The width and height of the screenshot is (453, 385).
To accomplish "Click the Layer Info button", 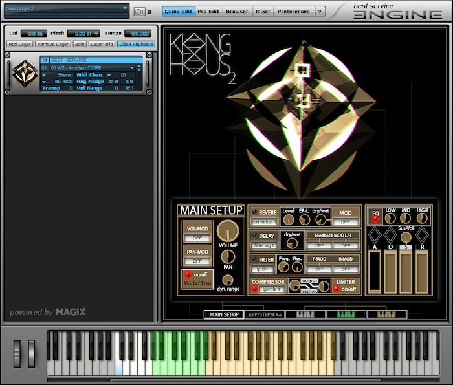I will (102, 44).
